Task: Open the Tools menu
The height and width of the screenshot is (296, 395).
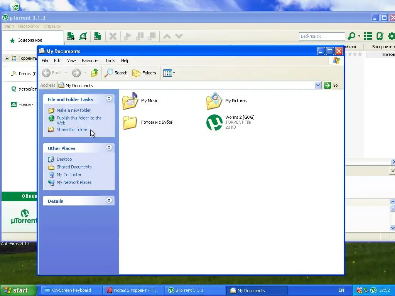Action: pos(110,61)
